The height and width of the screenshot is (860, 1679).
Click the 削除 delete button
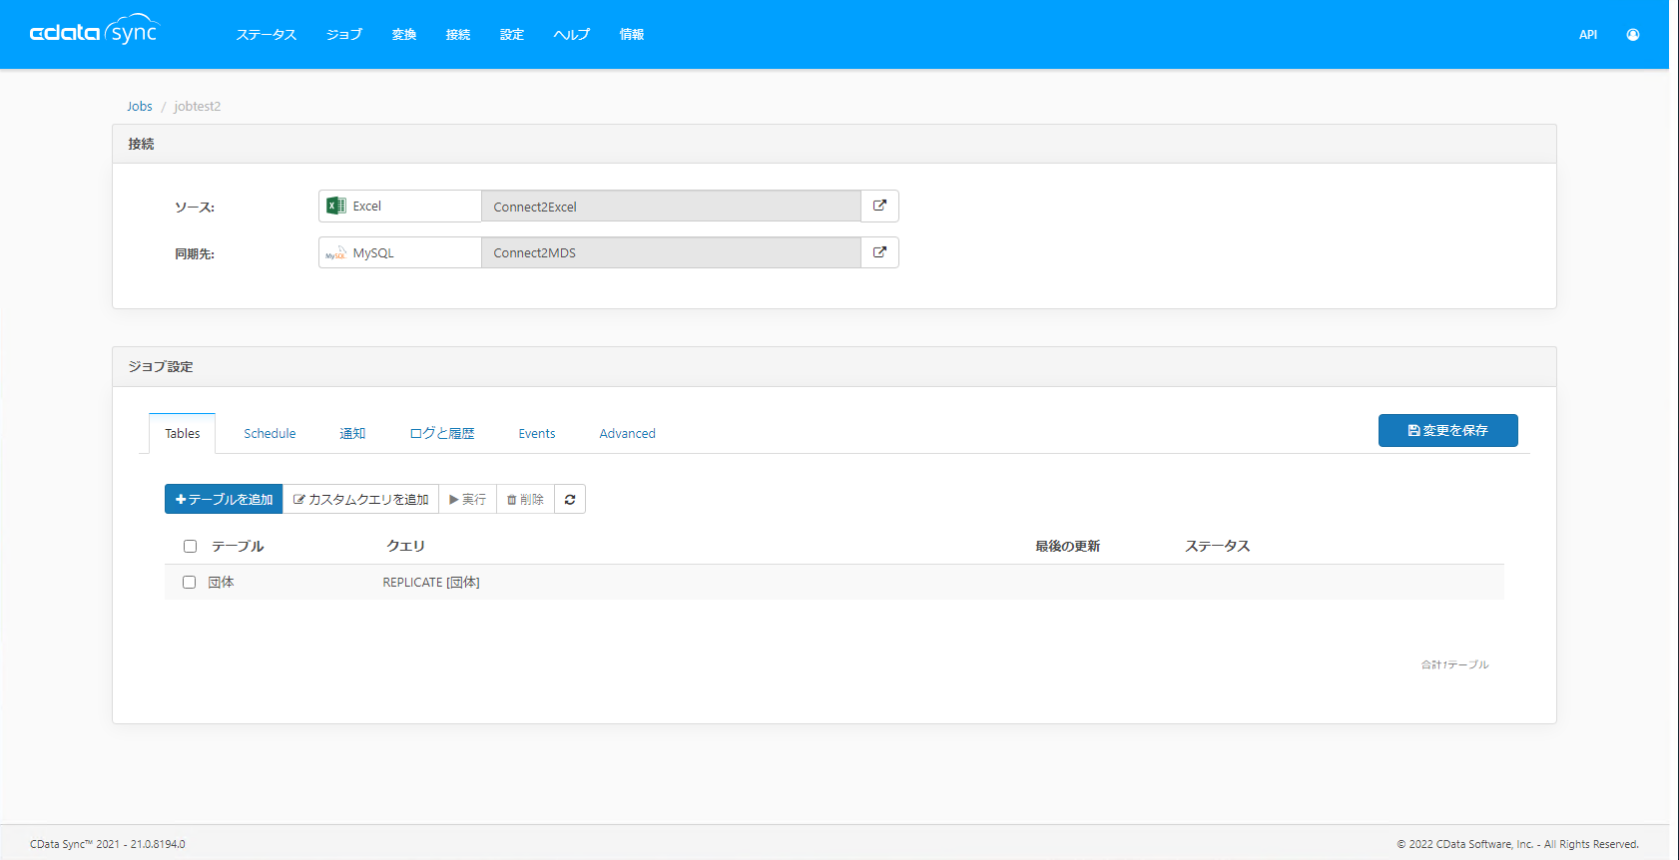click(526, 499)
